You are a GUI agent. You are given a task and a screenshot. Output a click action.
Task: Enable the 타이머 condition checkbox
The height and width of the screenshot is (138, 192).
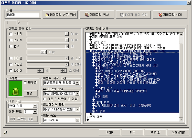point(11,71)
